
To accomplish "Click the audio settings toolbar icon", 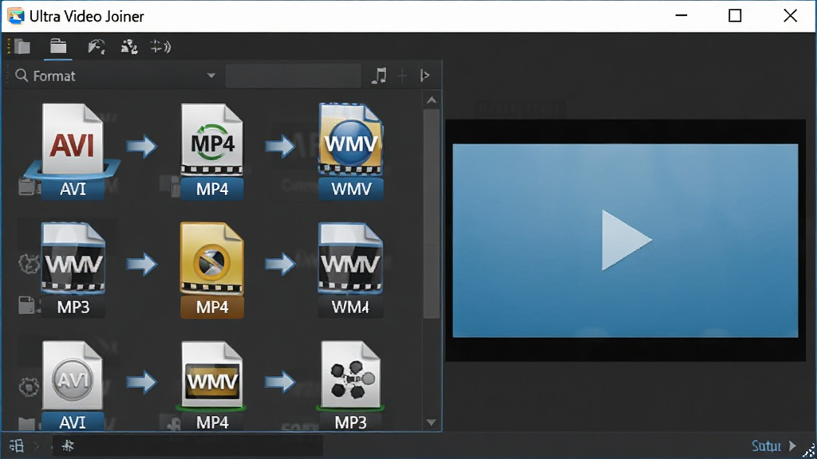I will (160, 47).
